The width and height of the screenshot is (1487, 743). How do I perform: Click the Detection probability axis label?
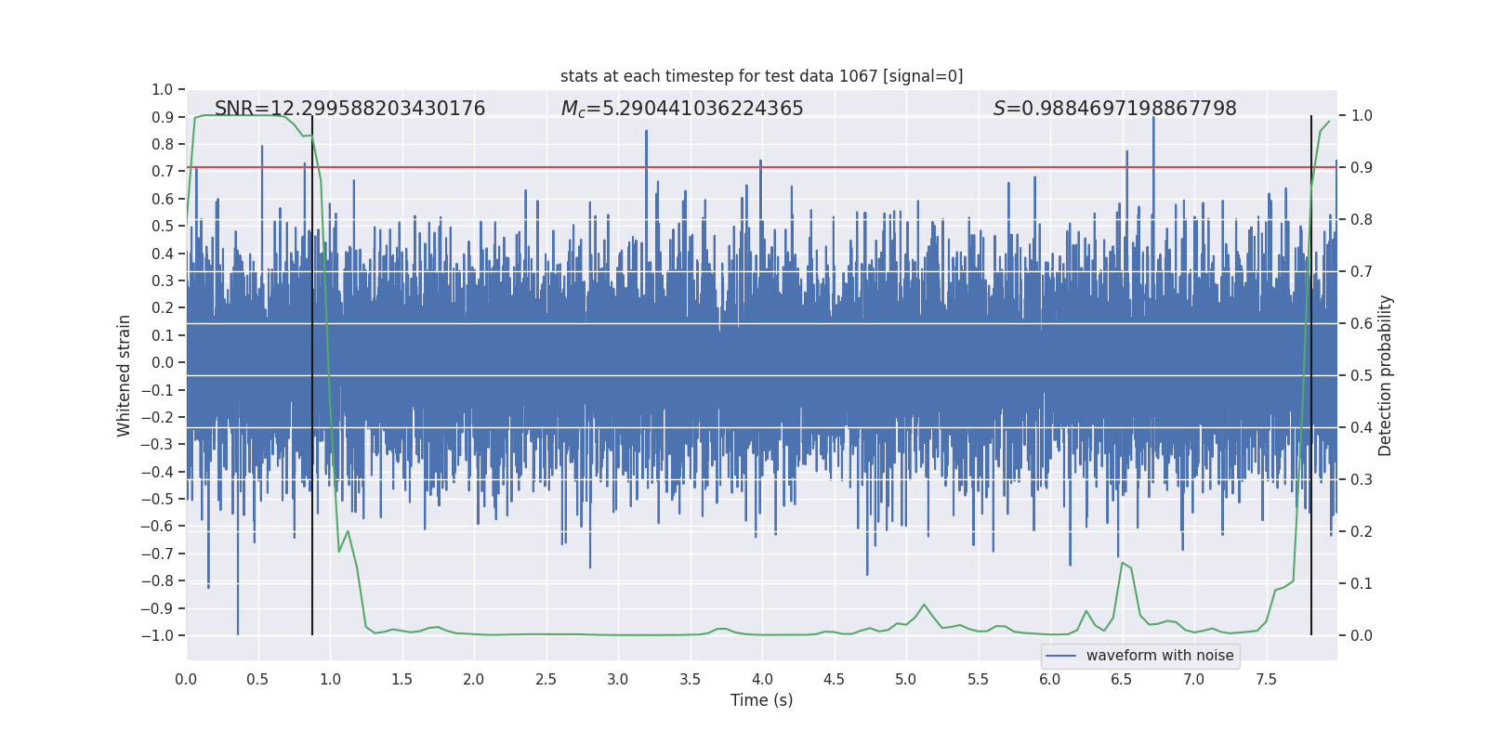pos(1386,375)
